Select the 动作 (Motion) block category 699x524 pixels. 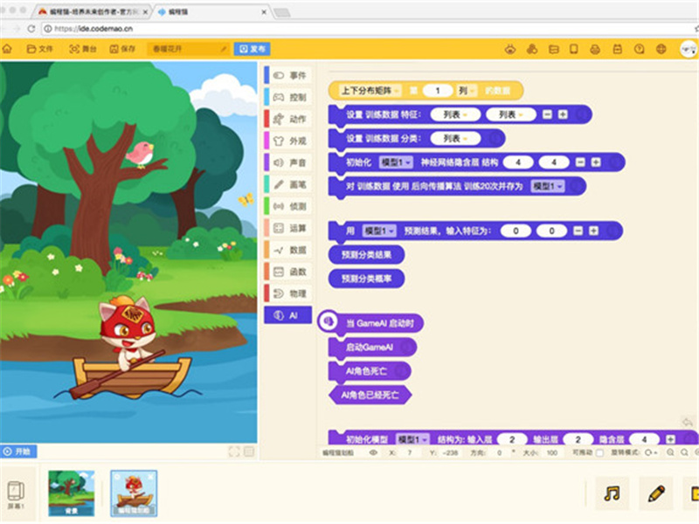coord(288,119)
